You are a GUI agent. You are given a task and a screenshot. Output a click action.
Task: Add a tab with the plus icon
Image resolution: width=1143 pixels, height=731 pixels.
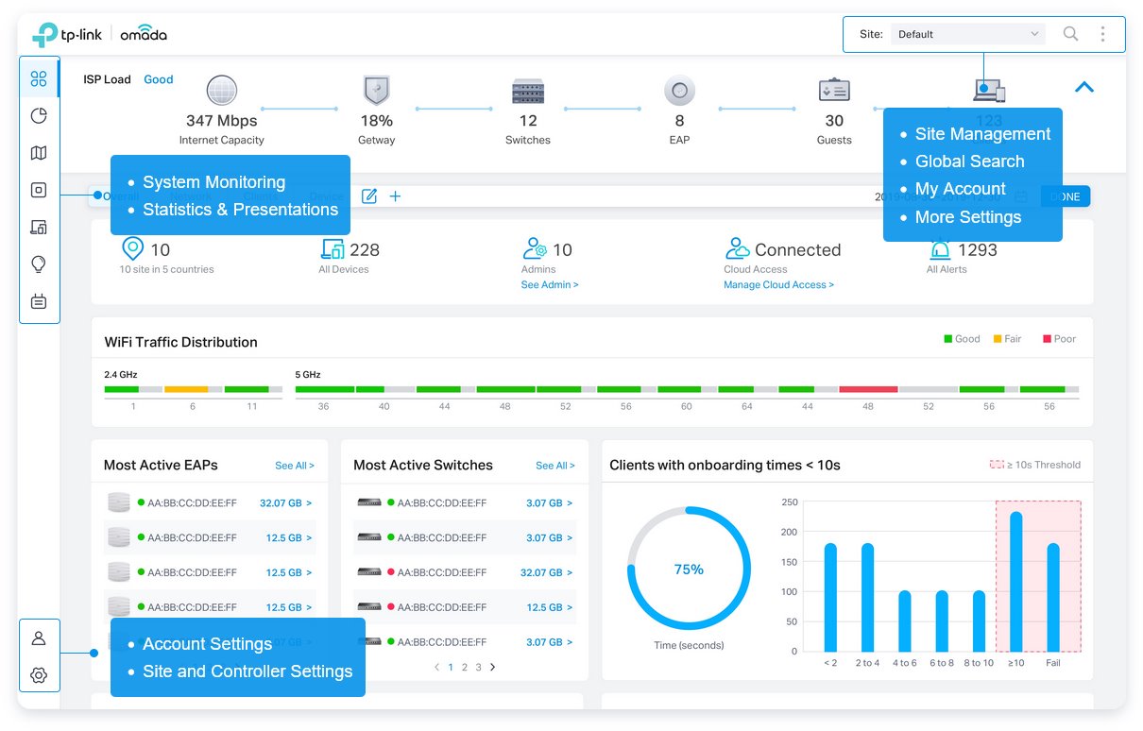[395, 196]
